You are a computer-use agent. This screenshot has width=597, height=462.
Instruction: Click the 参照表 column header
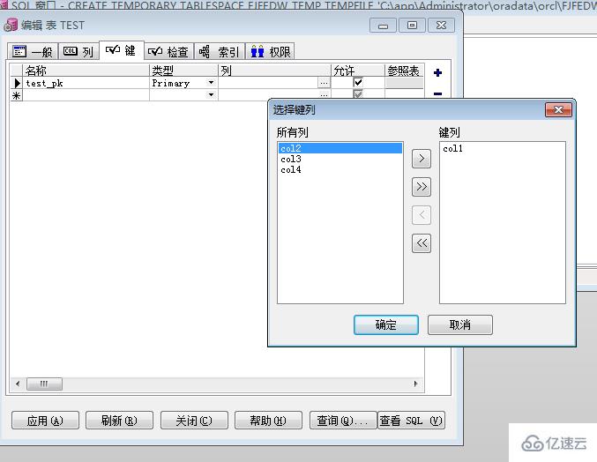coord(405,71)
